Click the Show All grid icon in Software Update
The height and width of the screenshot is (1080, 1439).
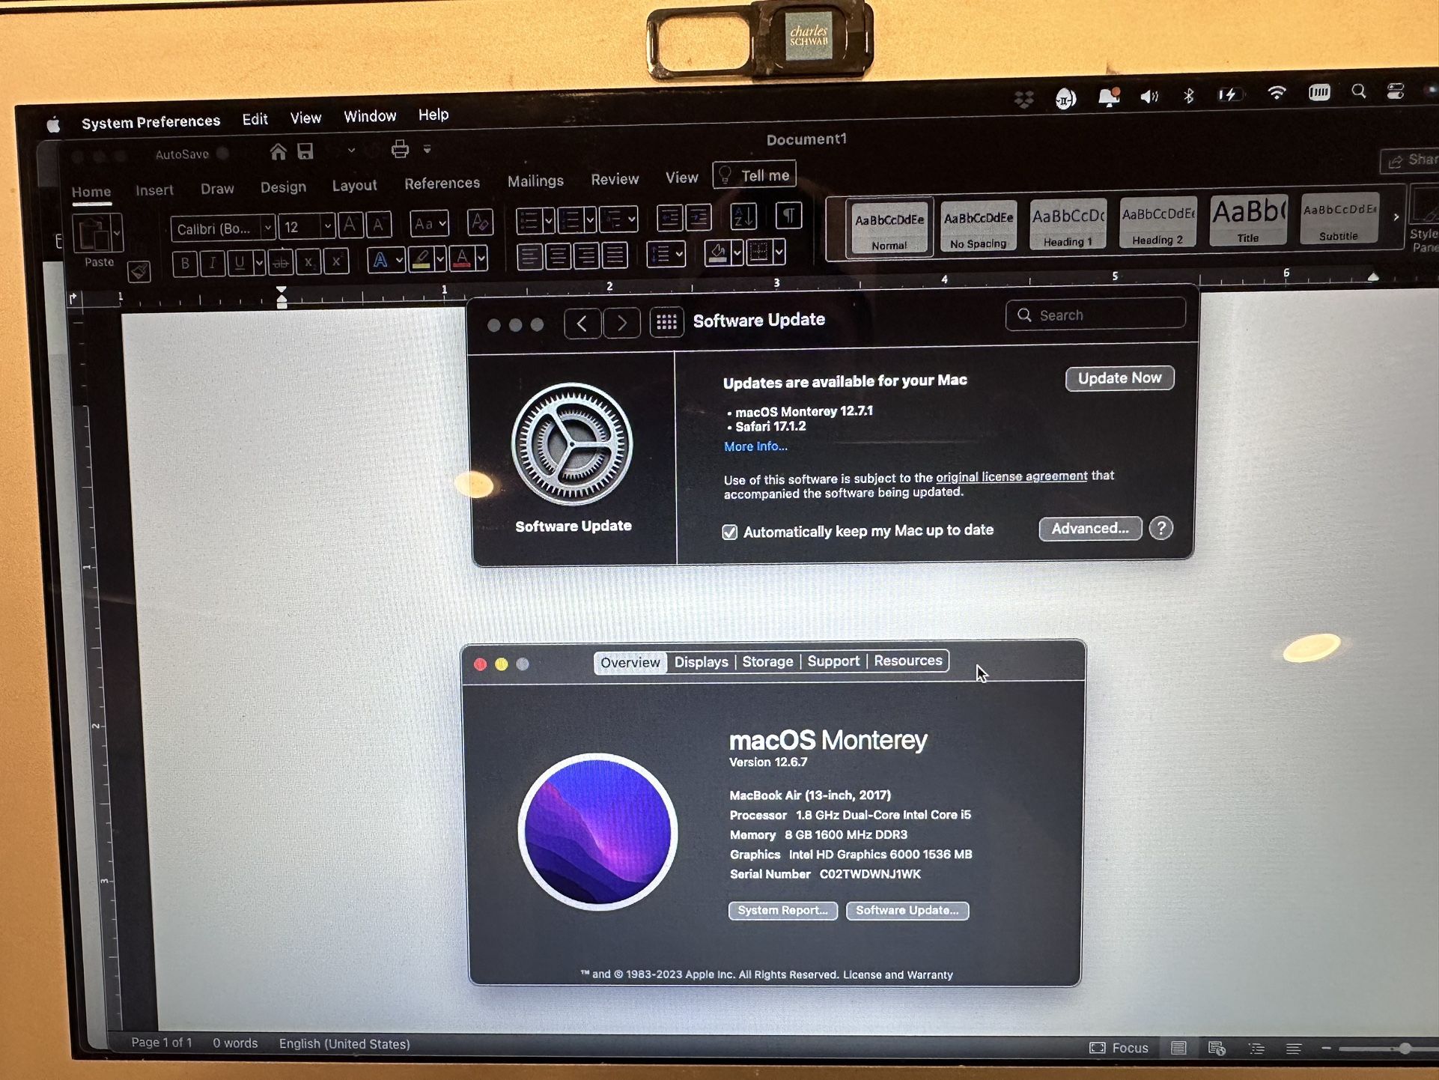[666, 323]
